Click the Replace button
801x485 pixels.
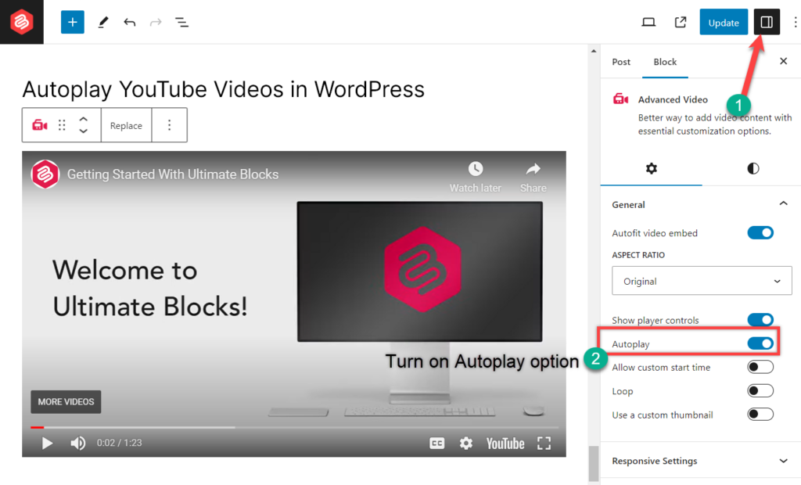pos(126,125)
